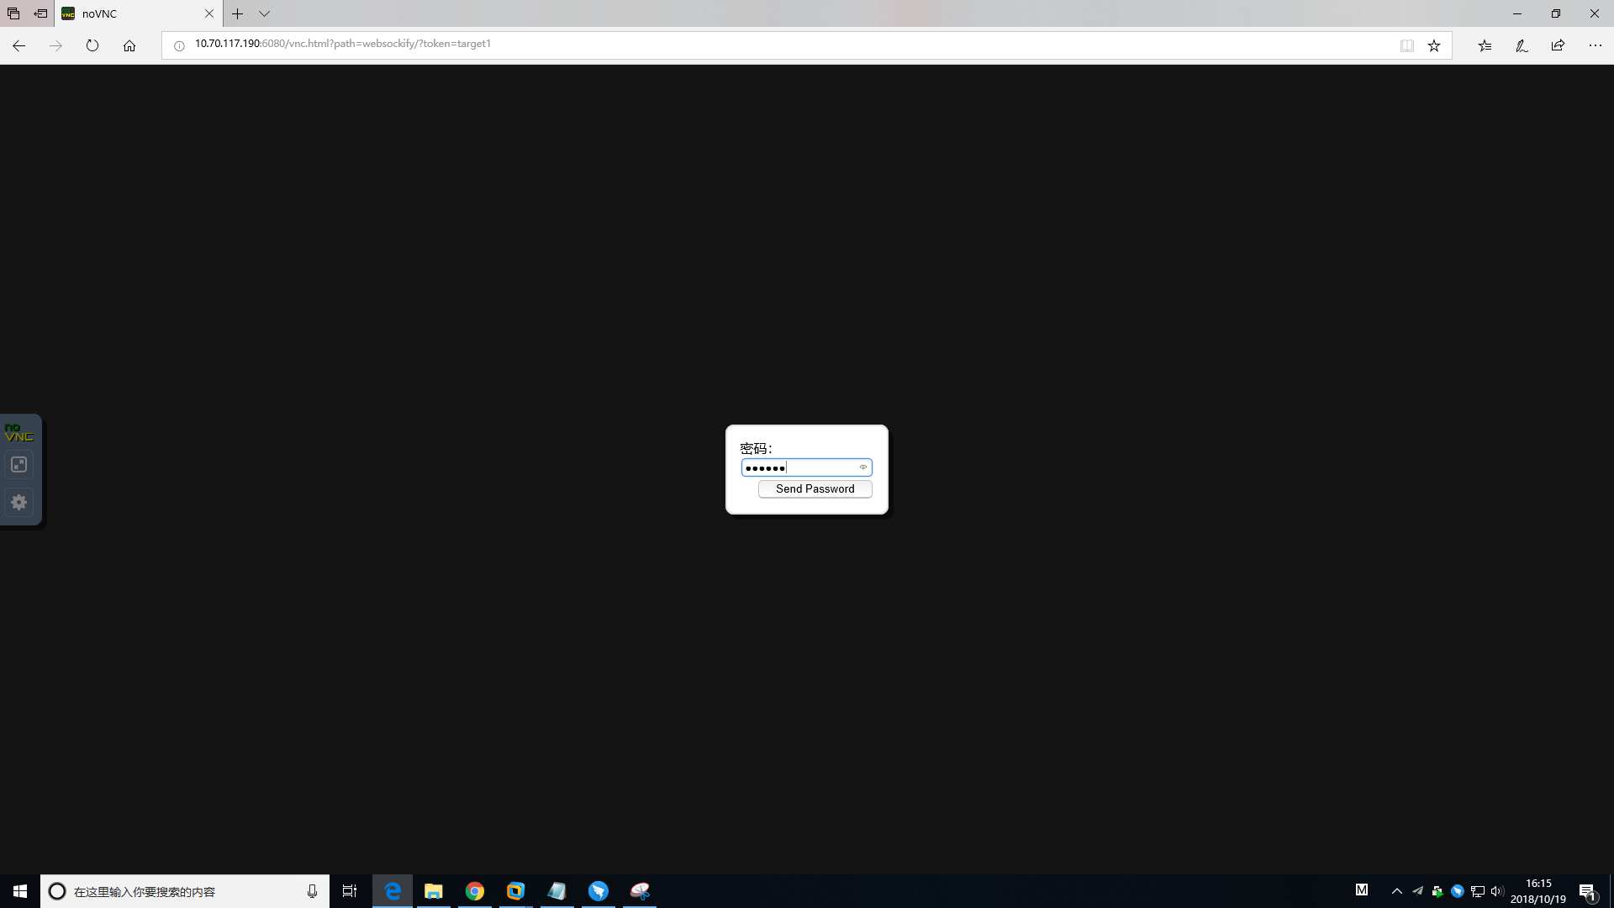
Task: Show hidden system tray icons
Action: [x=1396, y=891]
